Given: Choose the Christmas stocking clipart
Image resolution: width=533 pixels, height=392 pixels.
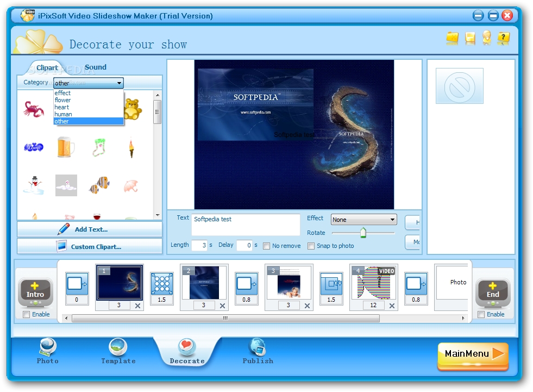Looking at the screenshot, I should [99, 147].
